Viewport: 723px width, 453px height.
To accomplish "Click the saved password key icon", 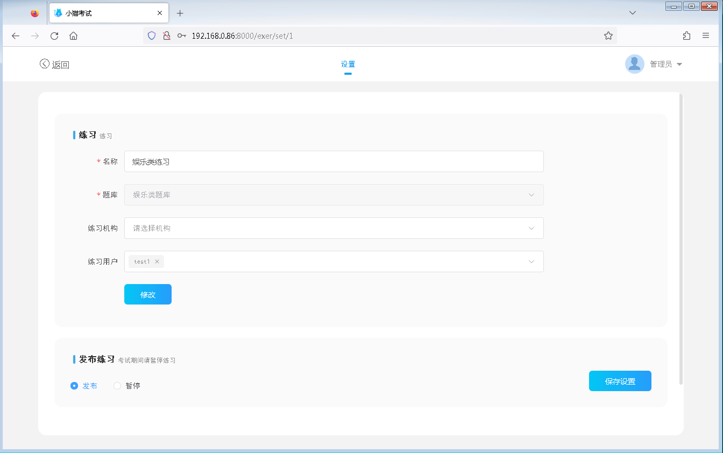I will click(182, 36).
